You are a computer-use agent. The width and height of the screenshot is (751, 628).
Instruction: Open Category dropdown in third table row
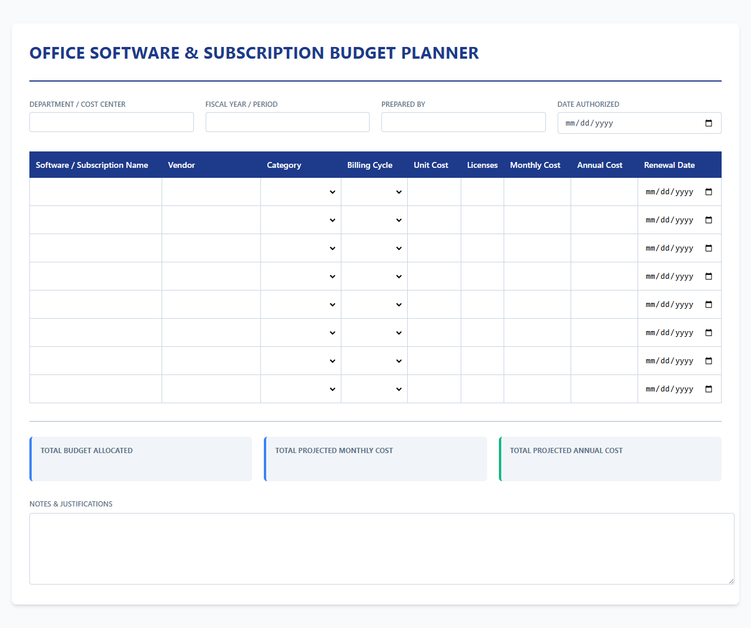(x=301, y=248)
